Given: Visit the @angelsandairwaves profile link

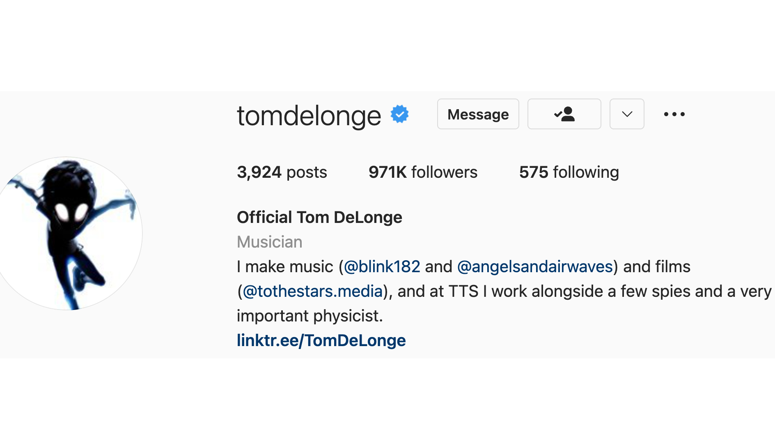Looking at the screenshot, I should pyautogui.click(x=535, y=267).
